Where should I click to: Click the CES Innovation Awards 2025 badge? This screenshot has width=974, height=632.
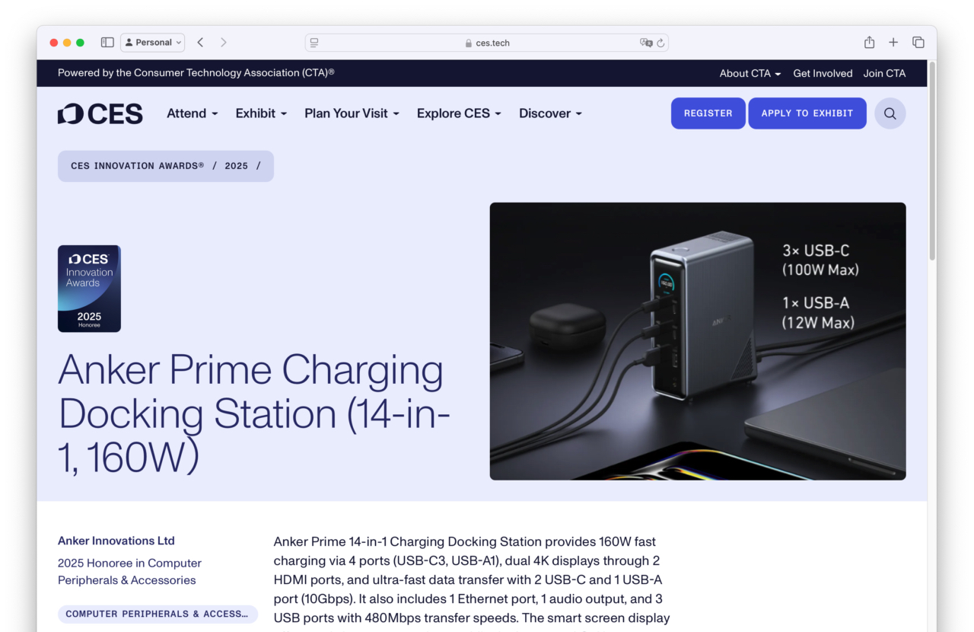(89, 289)
